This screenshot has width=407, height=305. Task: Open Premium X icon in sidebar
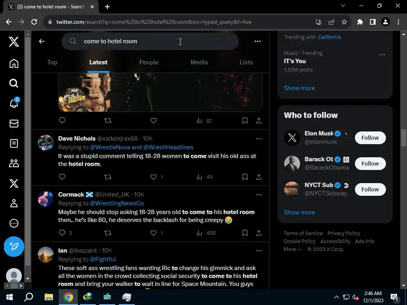(x=14, y=183)
